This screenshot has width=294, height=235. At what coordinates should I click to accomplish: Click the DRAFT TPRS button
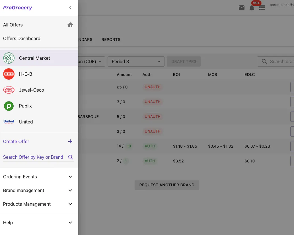[x=184, y=61]
